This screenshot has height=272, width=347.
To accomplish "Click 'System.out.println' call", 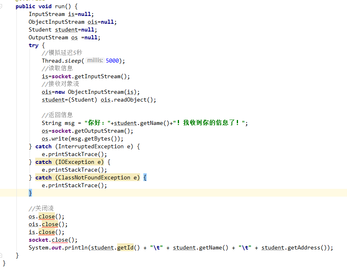I will (x=58, y=248).
